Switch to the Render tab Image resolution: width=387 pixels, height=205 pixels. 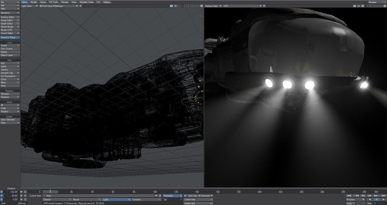(x=65, y=2)
